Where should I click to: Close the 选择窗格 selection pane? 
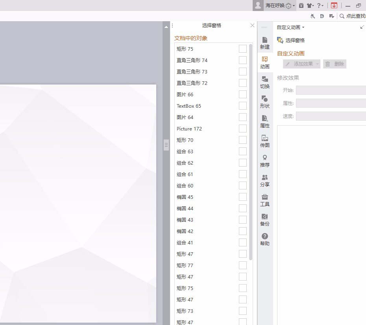point(252,26)
